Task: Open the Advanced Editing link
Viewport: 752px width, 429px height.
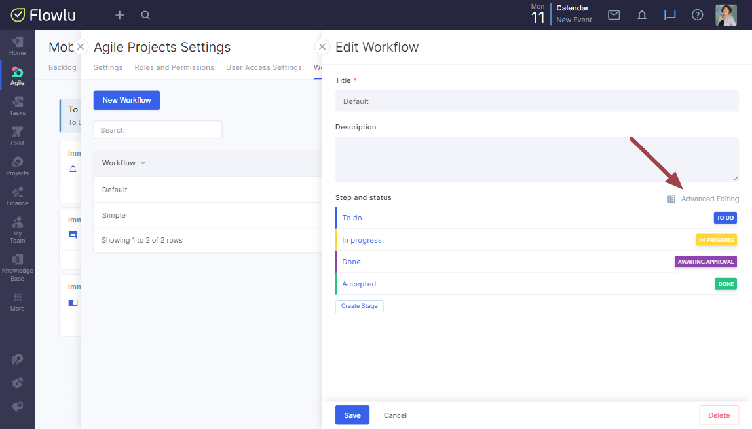Action: 710,199
